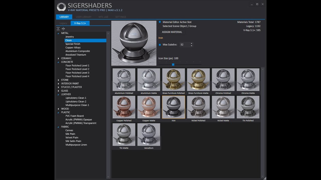Select Anodized Titanium in the tree

(x=76, y=55)
